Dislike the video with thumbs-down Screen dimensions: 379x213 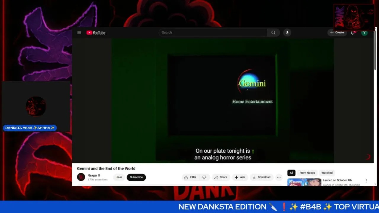[x=204, y=177]
